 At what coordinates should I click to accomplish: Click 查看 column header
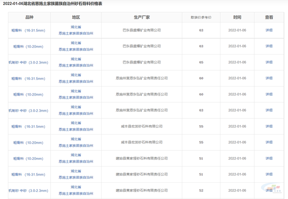click(269, 17)
